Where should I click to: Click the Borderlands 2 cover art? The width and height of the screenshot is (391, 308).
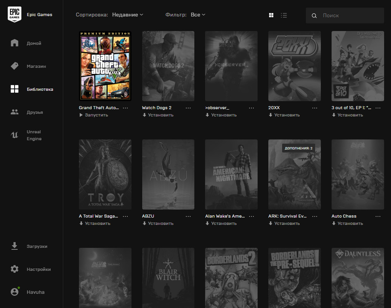231,278
